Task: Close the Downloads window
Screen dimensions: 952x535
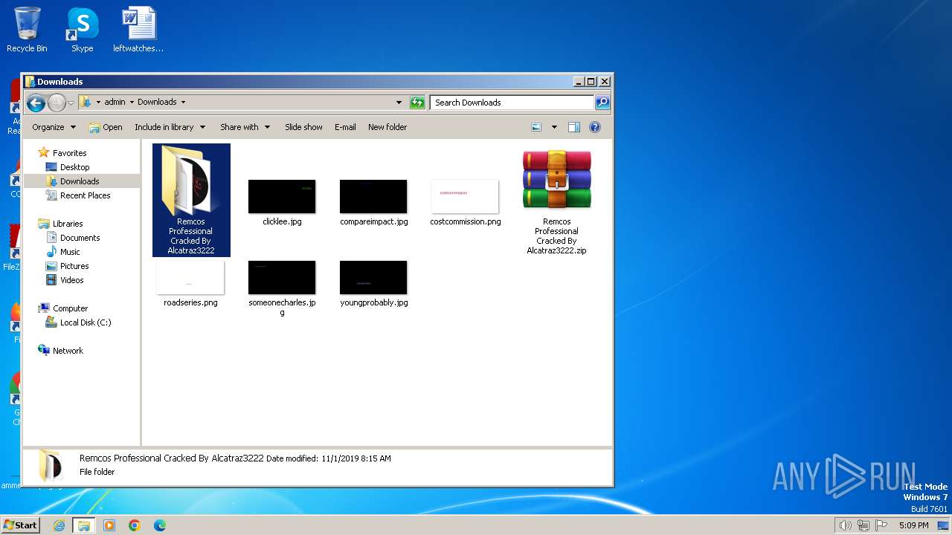Action: pos(605,82)
